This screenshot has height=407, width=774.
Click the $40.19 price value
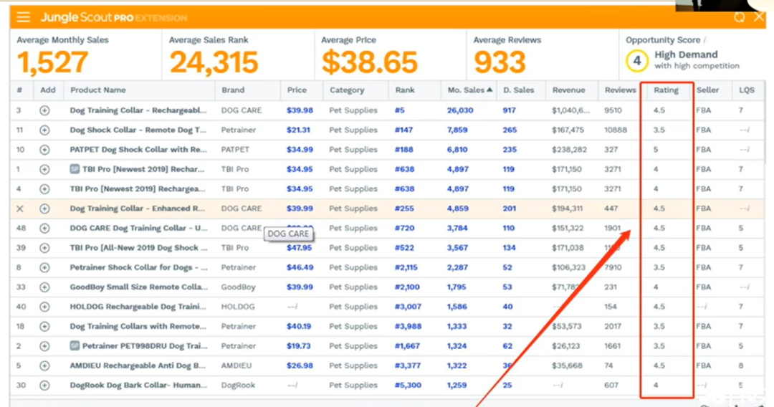pos(299,326)
